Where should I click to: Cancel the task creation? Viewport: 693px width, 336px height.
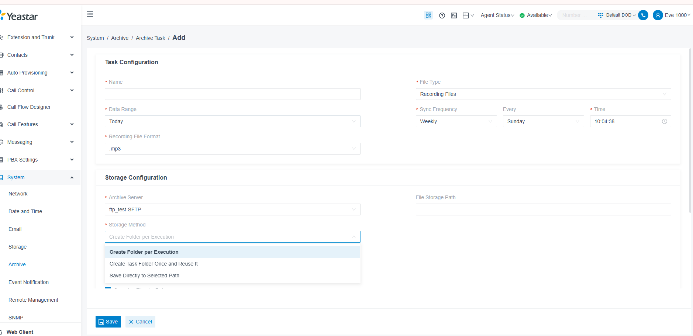140,321
